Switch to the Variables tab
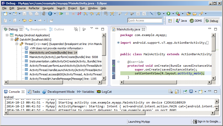The height and width of the screenshot is (126, 223). point(86,92)
